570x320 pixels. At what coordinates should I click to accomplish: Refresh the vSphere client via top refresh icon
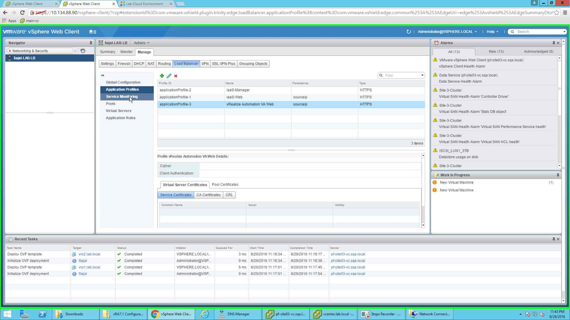[x=409, y=32]
